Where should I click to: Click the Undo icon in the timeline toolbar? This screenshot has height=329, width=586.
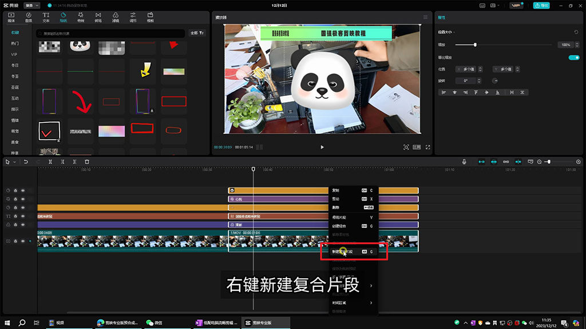point(25,162)
